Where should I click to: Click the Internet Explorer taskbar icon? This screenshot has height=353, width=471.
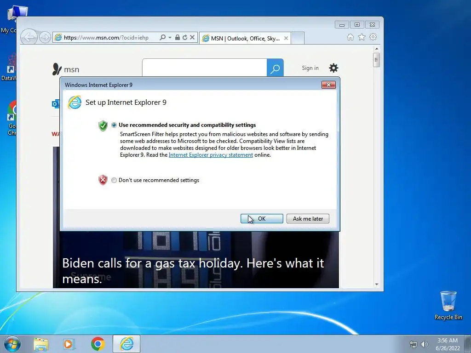tap(126, 344)
